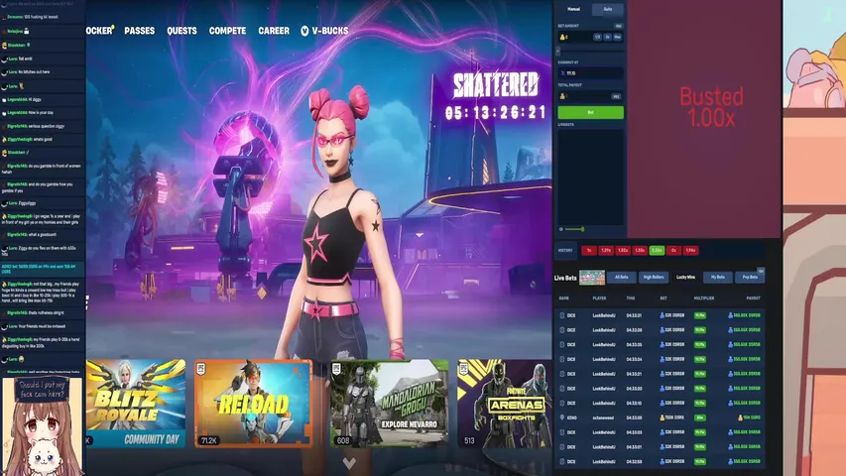
Task: Click the MULTIPLIER column header
Action: click(703, 298)
